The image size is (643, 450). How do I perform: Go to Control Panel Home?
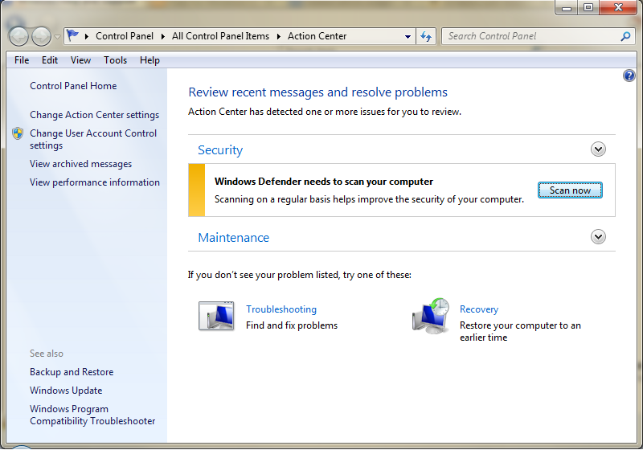(73, 86)
